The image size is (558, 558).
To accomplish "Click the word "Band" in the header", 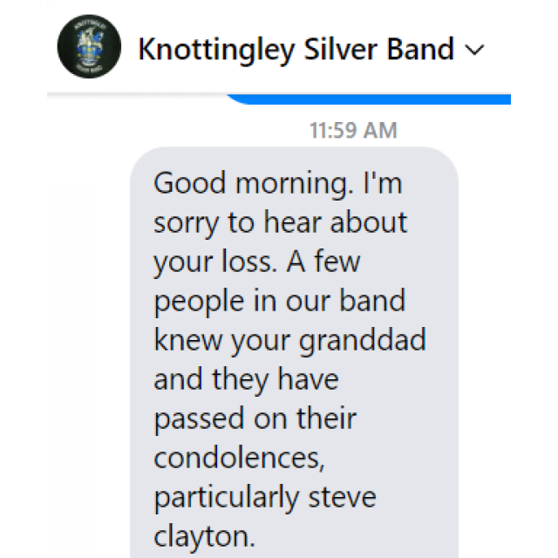I will [x=422, y=50].
